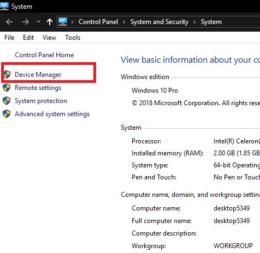The image size is (260, 253).
Task: Open the Edit menu
Action: 28,38
